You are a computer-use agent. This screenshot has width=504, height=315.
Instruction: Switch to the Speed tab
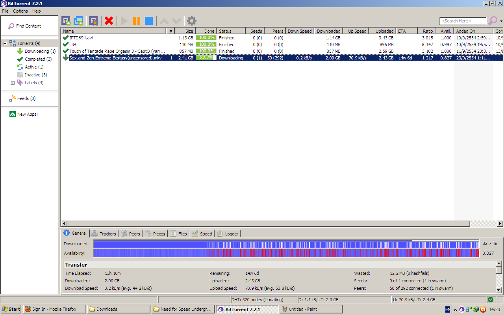(x=202, y=233)
